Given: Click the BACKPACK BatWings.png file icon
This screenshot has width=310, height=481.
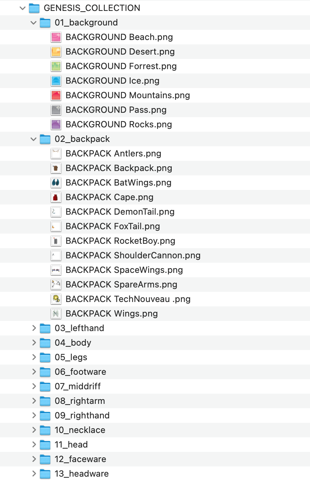Looking at the screenshot, I should click(x=56, y=183).
